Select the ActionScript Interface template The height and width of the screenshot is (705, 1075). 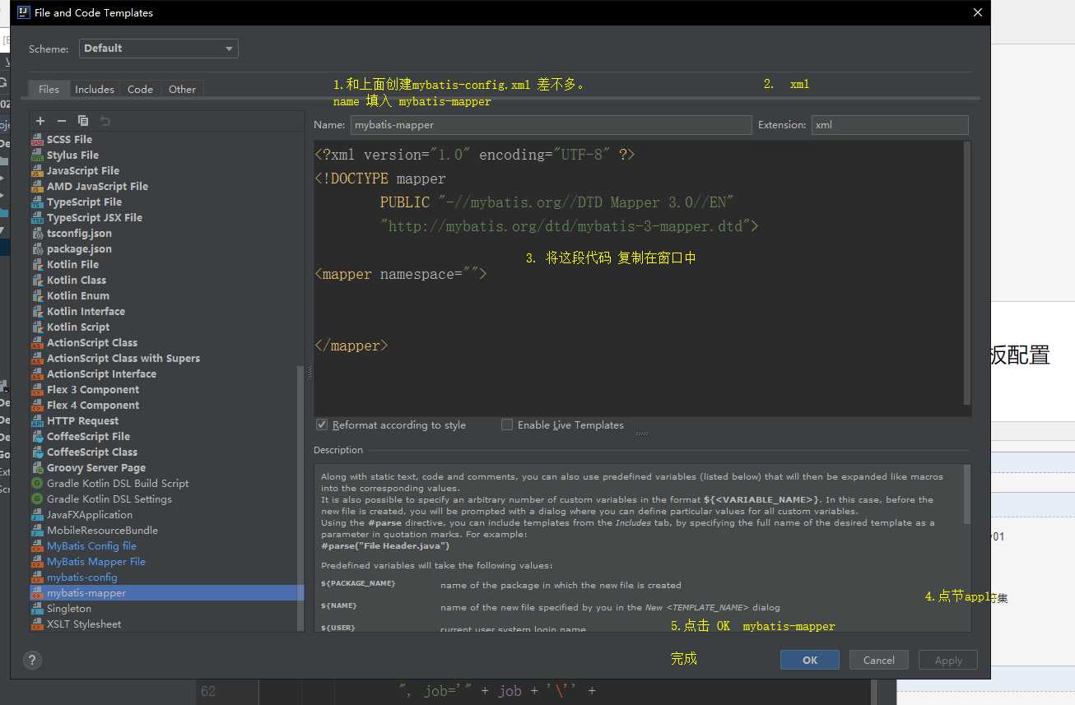[x=167, y=374]
